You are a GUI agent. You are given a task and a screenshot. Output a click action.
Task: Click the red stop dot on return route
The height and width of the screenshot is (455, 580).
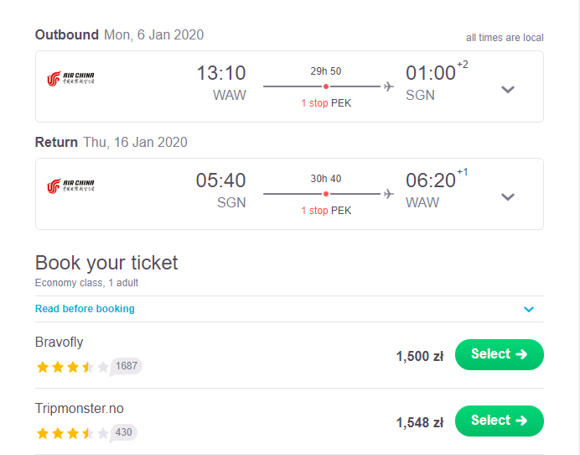coord(326,194)
